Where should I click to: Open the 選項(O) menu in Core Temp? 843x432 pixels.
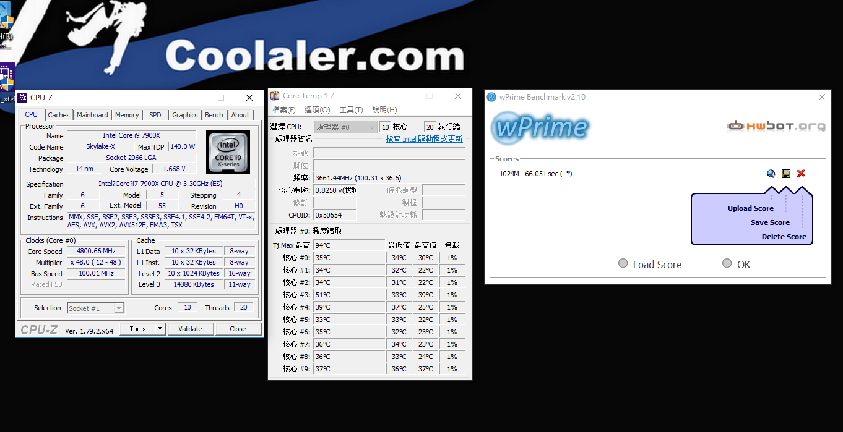click(x=318, y=110)
